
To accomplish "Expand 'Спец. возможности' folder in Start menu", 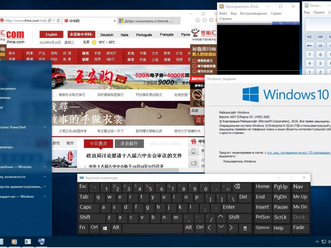I will point(45,176).
